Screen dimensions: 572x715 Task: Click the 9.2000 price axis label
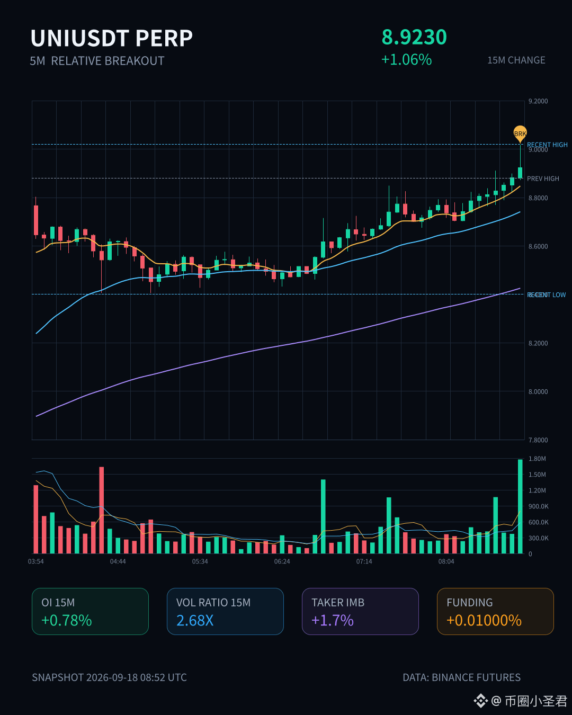538,101
